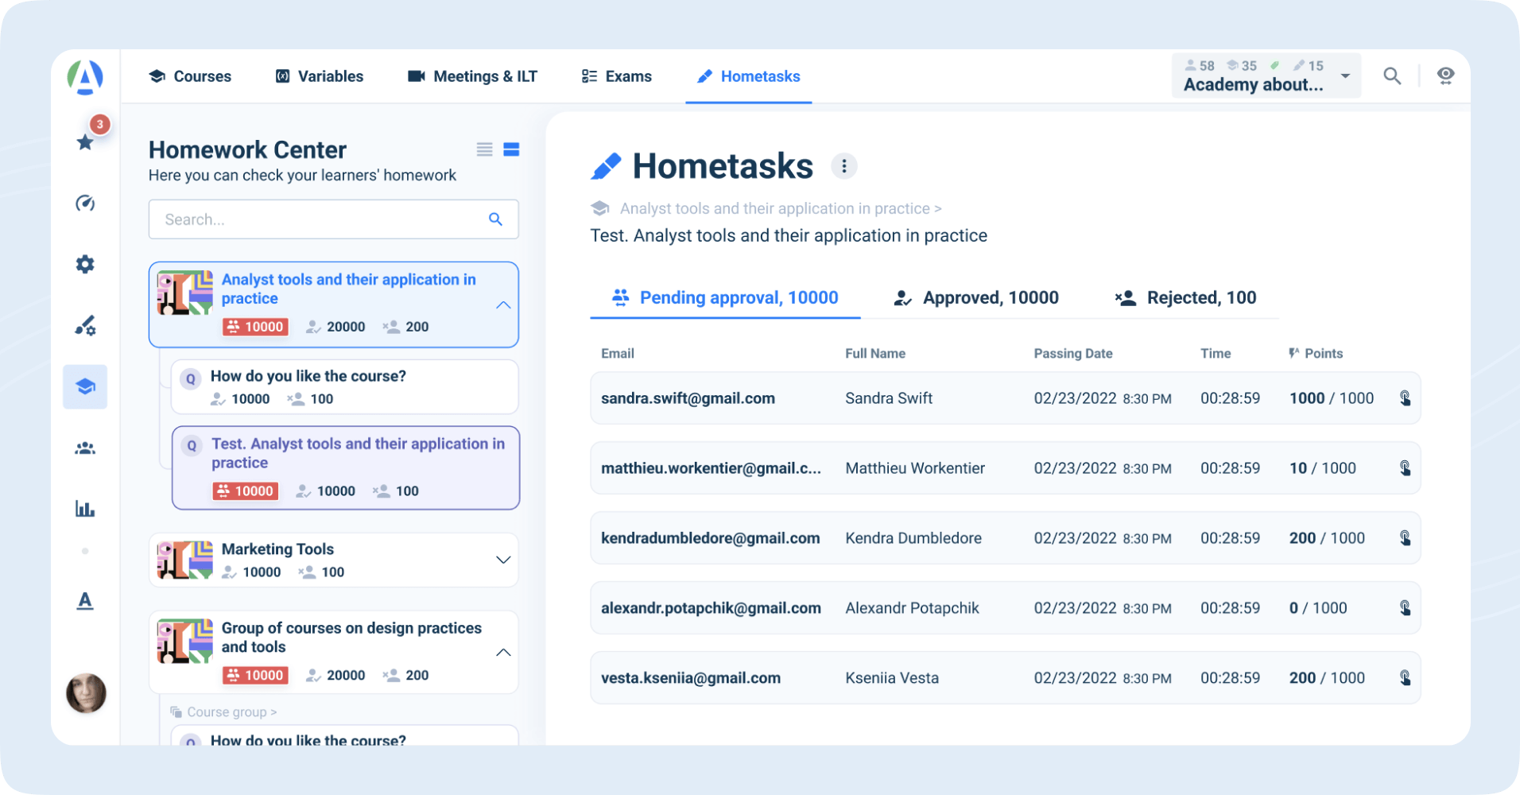The height and width of the screenshot is (795, 1520).
Task: Click the review icon for Kseniia Vesta
Action: (1405, 678)
